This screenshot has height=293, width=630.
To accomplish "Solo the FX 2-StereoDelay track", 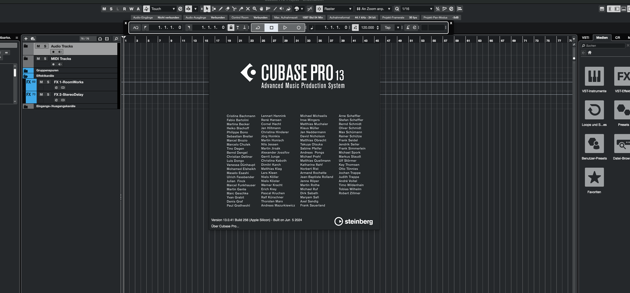I will pos(48,94).
